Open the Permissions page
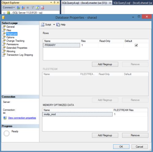Viewport: 153px width, 152px height. coord(13,44)
